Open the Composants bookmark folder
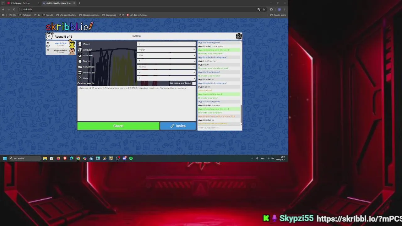 [109, 15]
